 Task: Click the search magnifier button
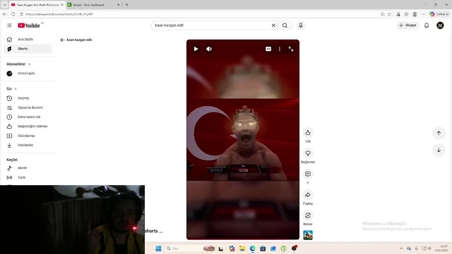[285, 25]
